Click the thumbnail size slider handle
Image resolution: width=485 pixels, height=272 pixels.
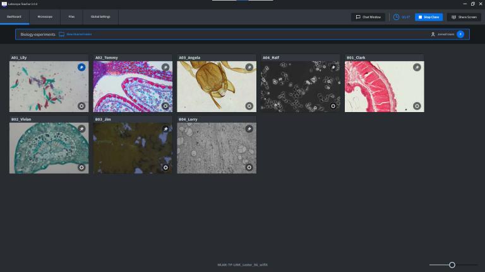[x=452, y=265]
